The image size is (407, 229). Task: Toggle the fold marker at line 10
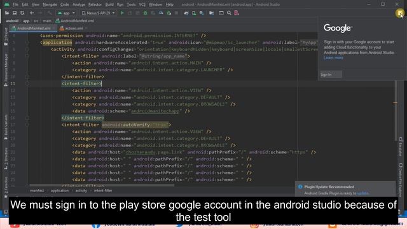click(27, 76)
